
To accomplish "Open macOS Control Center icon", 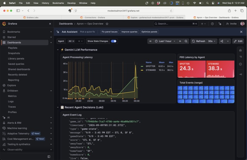I will coord(213,3).
